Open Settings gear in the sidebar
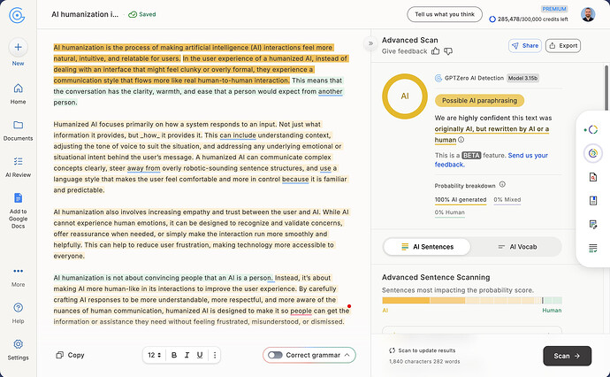The width and height of the screenshot is (610, 377). pos(18,344)
